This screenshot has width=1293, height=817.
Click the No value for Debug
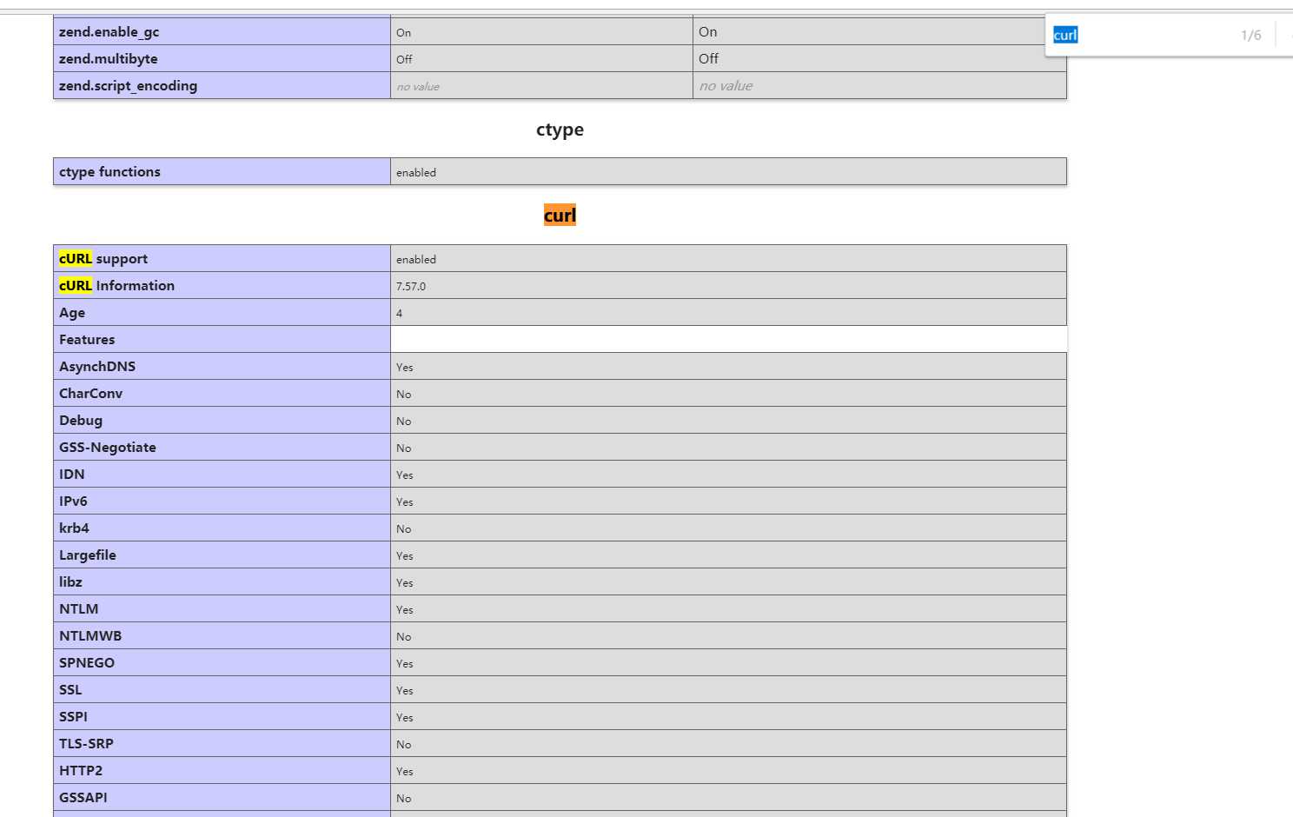tap(404, 422)
